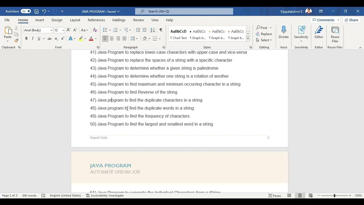Switch to Read Mode view icon
The image size is (364, 205).
(x=289, y=196)
